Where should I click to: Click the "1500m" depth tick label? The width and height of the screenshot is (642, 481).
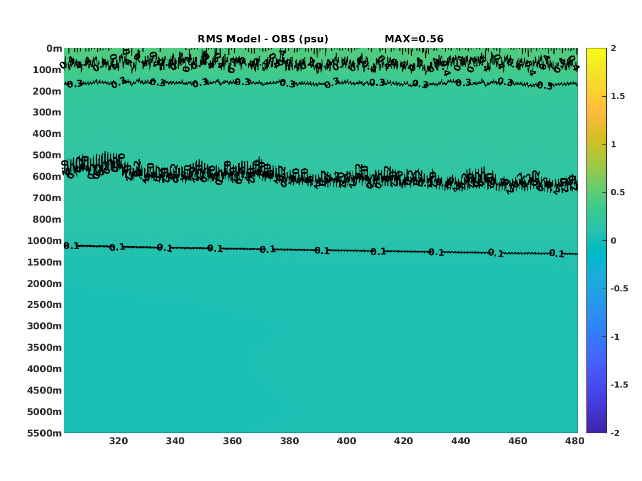[45, 262]
